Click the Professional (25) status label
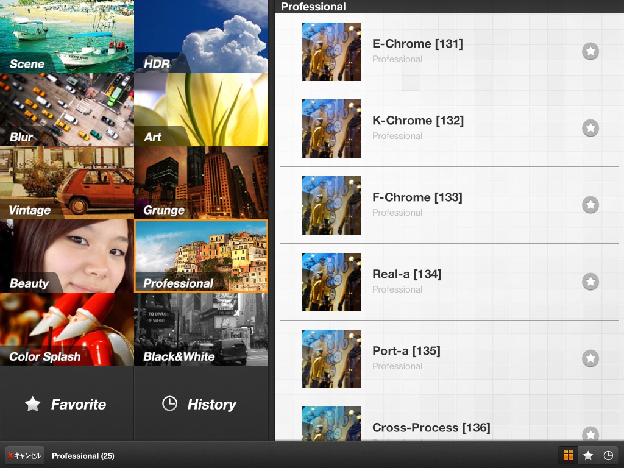 83,456
